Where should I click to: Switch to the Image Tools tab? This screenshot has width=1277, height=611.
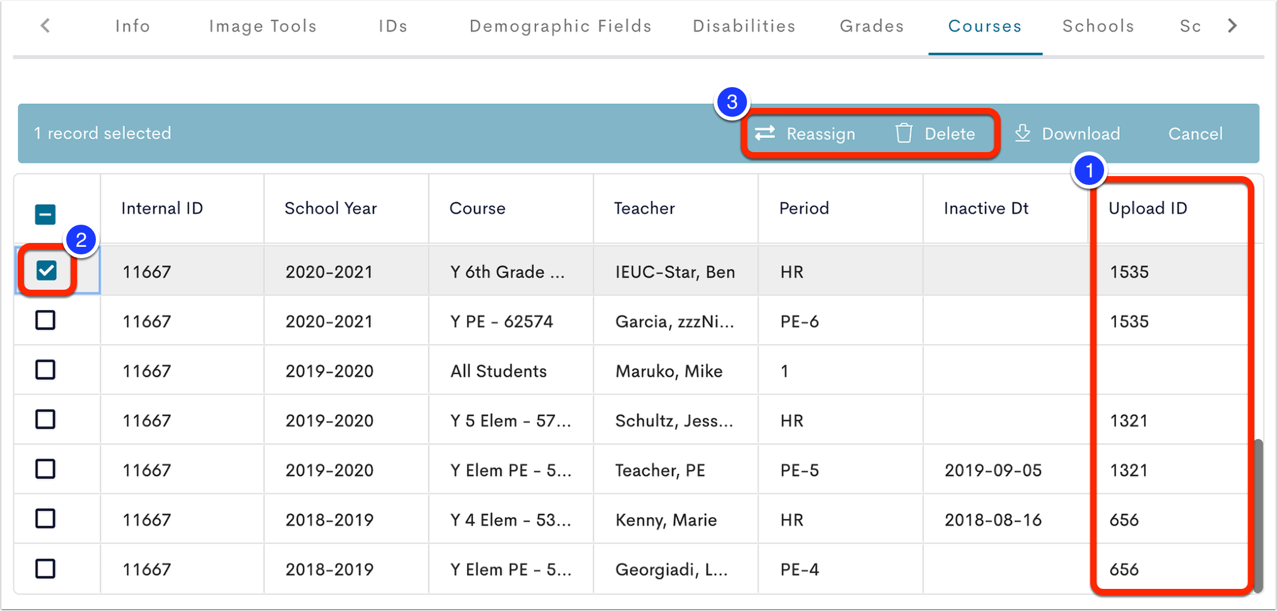tap(263, 26)
